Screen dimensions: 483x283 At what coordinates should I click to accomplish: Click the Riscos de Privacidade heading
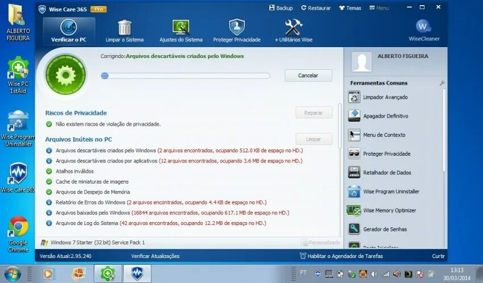pyautogui.click(x=76, y=113)
